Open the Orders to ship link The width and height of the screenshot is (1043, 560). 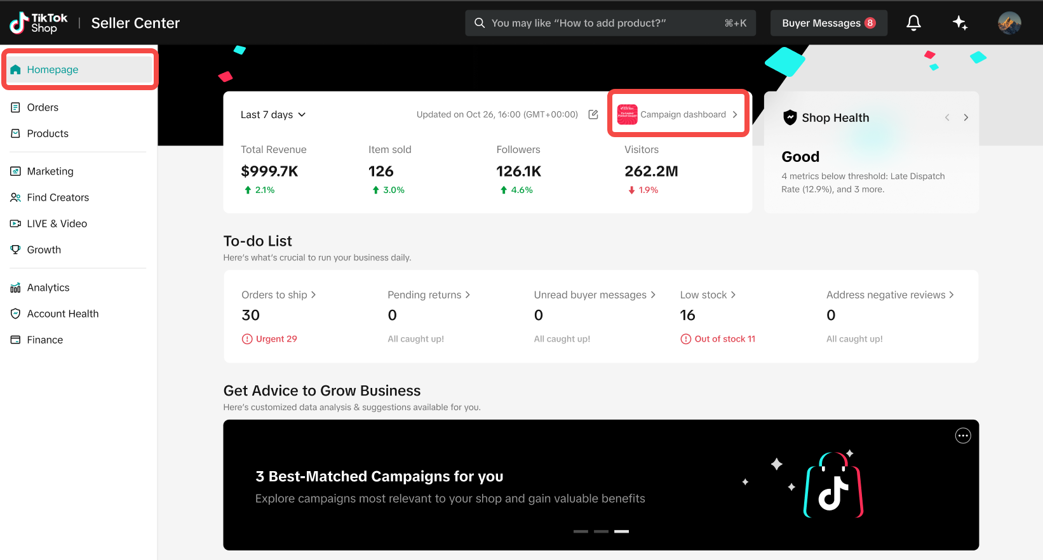(x=278, y=295)
